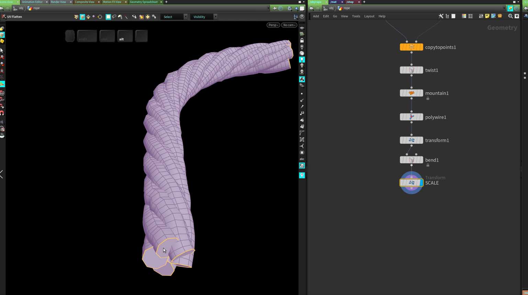Open the No cam camera dropdown
The height and width of the screenshot is (295, 528).
pos(289,25)
